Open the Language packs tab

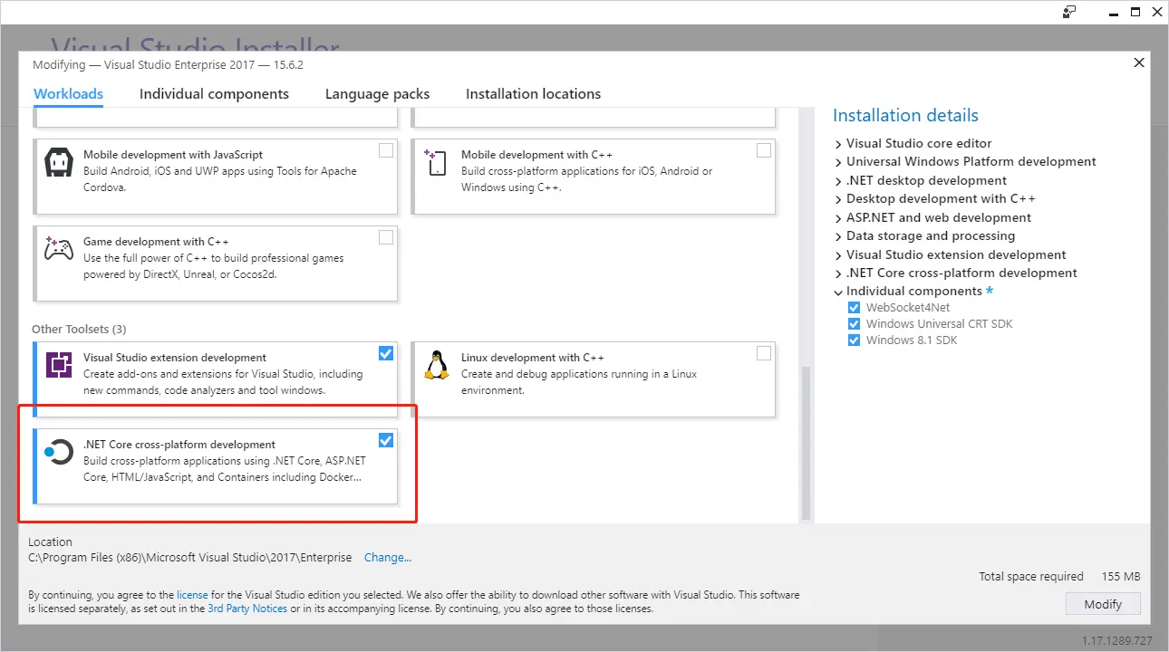377,94
